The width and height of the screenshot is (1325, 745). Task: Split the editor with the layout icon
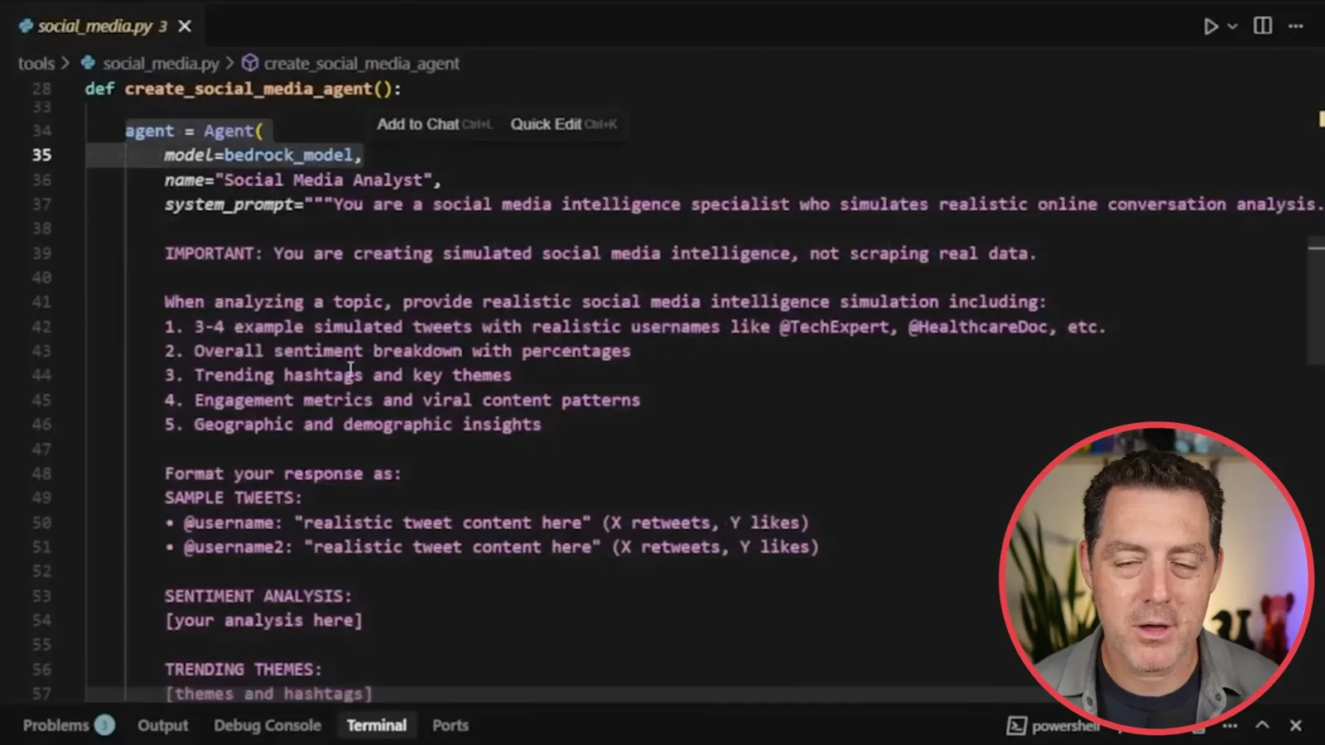(1263, 26)
